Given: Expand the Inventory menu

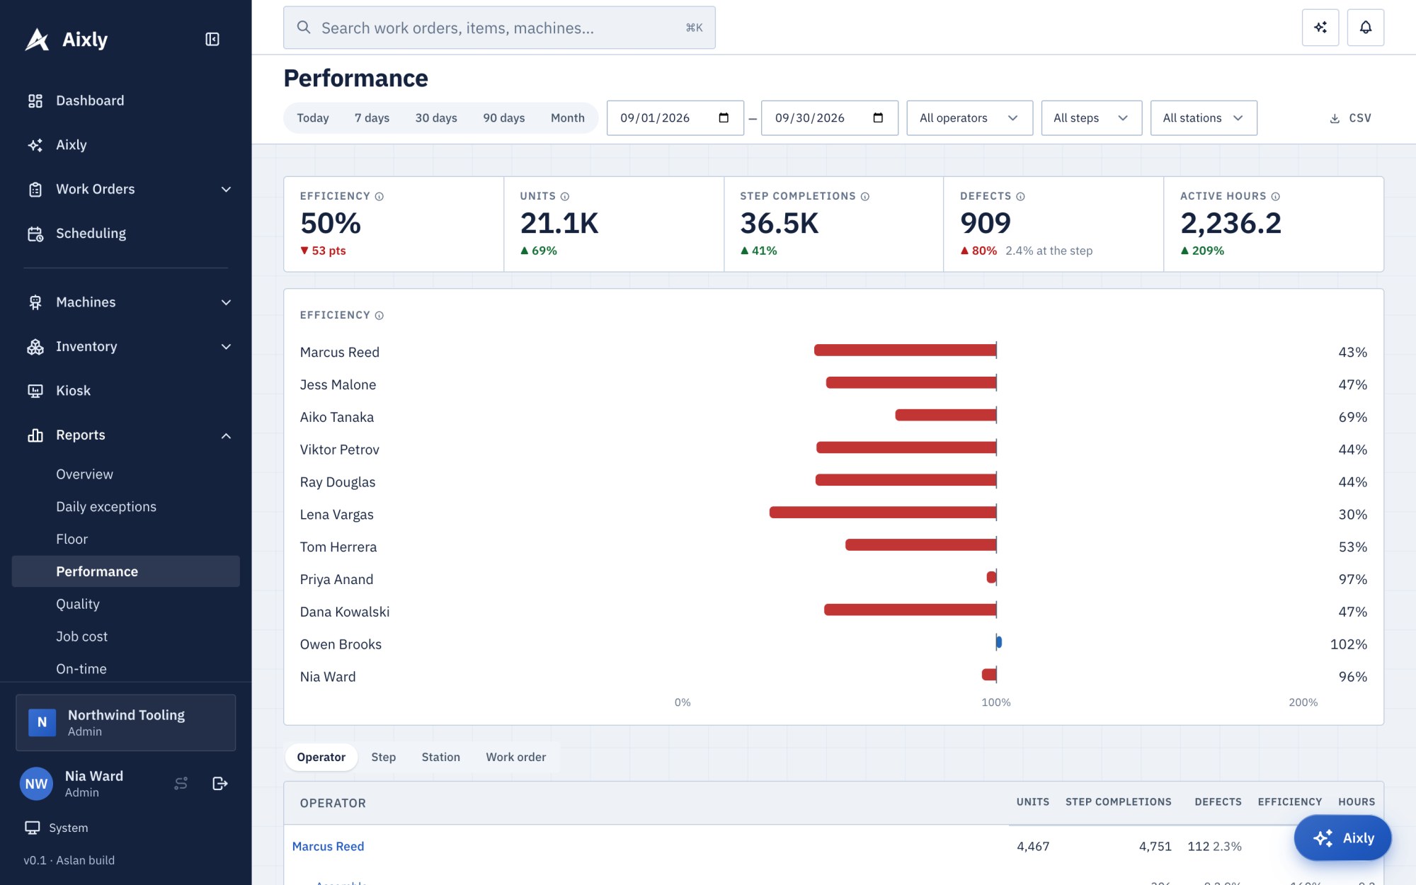Looking at the screenshot, I should [126, 346].
